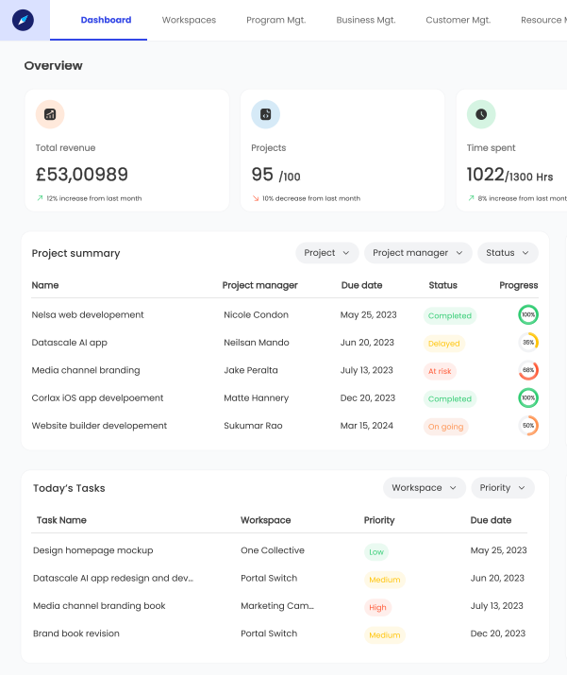567x675 pixels.
Task: Click the Projects card file icon
Action: [x=265, y=114]
